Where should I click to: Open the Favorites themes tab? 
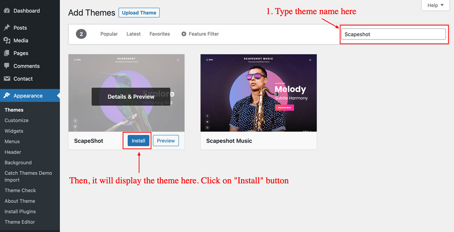[160, 34]
